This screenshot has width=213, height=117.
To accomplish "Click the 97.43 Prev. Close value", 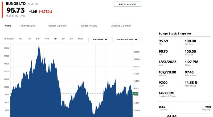I will pyautogui.click(x=189, y=72).
